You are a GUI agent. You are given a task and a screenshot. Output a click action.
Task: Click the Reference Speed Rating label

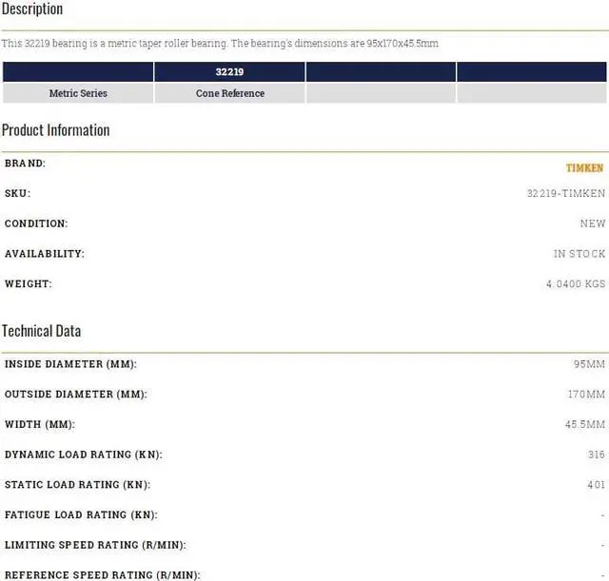point(103,574)
